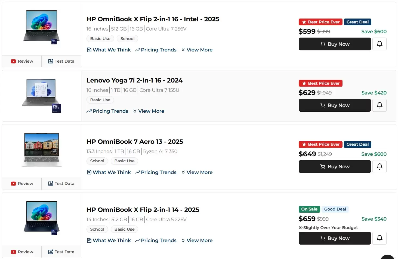Open Test Data for HP OmniBook 7 Aero 13
The width and height of the screenshot is (398, 259).
coord(61,184)
